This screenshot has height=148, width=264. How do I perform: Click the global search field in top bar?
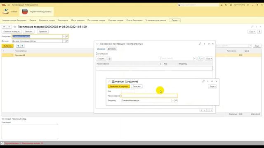tap(198, 5)
